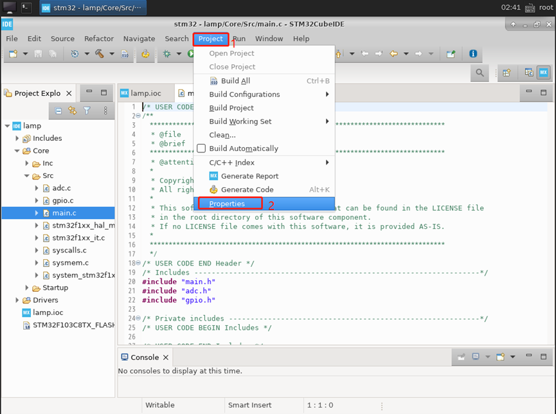This screenshot has height=414, width=556.
Task: Click the magnifier search icon at top right
Action: (480, 73)
